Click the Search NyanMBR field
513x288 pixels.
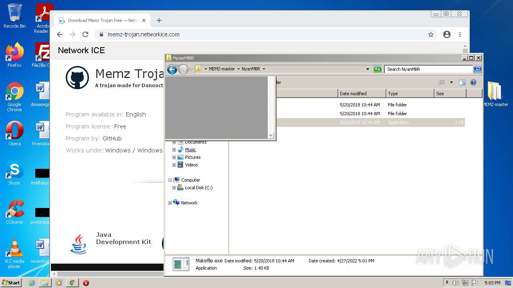pos(428,69)
